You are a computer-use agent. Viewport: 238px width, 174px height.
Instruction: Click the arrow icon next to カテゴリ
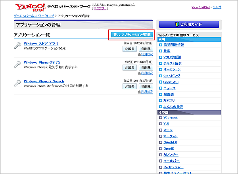point(161,101)
